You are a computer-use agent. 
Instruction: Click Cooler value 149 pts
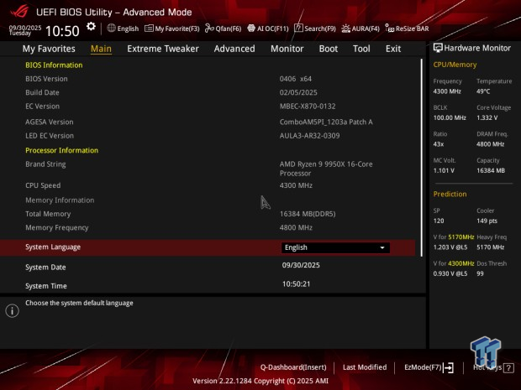487,221
